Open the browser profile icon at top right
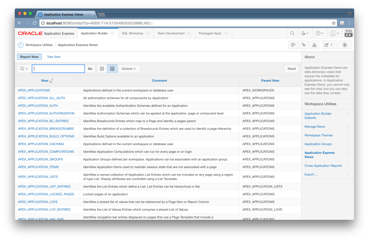Screen dimensions: 369x241 (x=350, y=14)
